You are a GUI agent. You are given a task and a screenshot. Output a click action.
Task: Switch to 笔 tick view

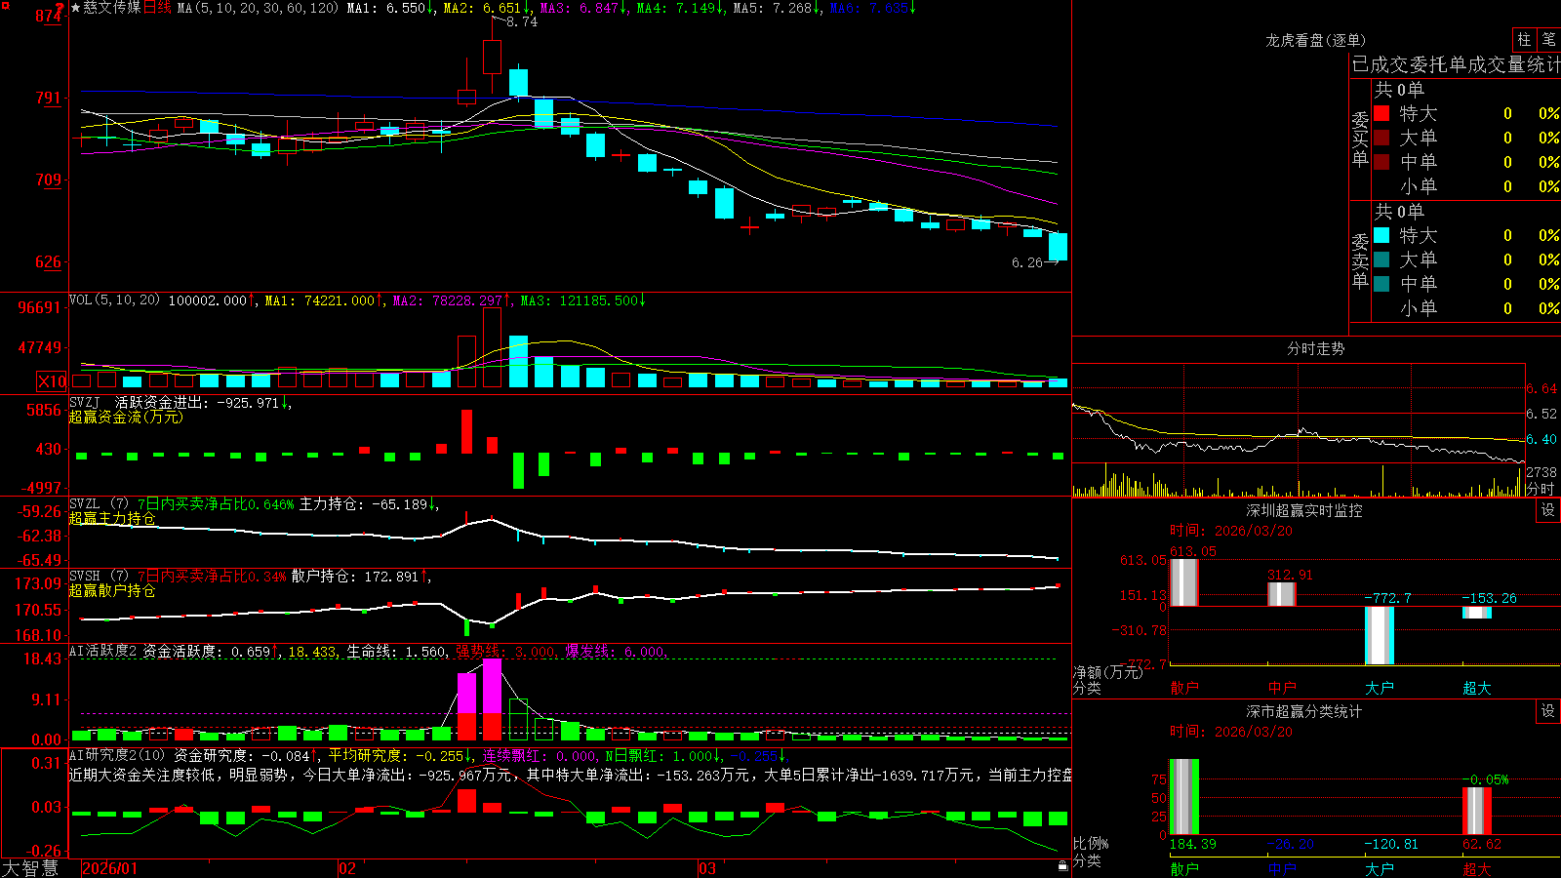pos(1549,40)
